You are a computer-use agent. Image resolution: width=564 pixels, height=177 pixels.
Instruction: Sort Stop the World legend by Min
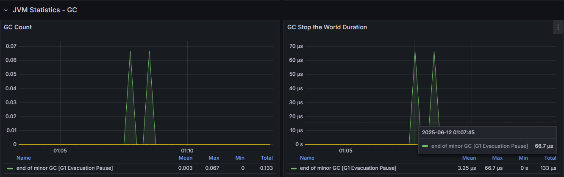point(523,158)
